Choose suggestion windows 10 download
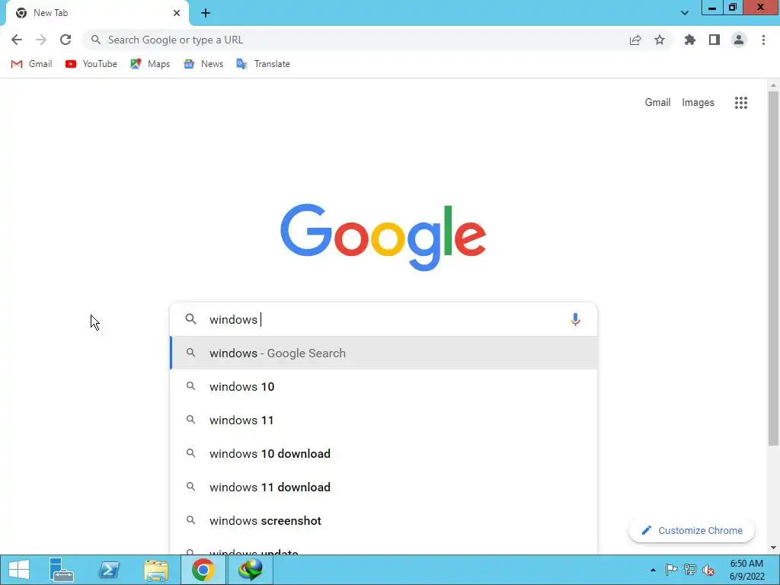Screen dimensions: 780x585 [x=384, y=454]
